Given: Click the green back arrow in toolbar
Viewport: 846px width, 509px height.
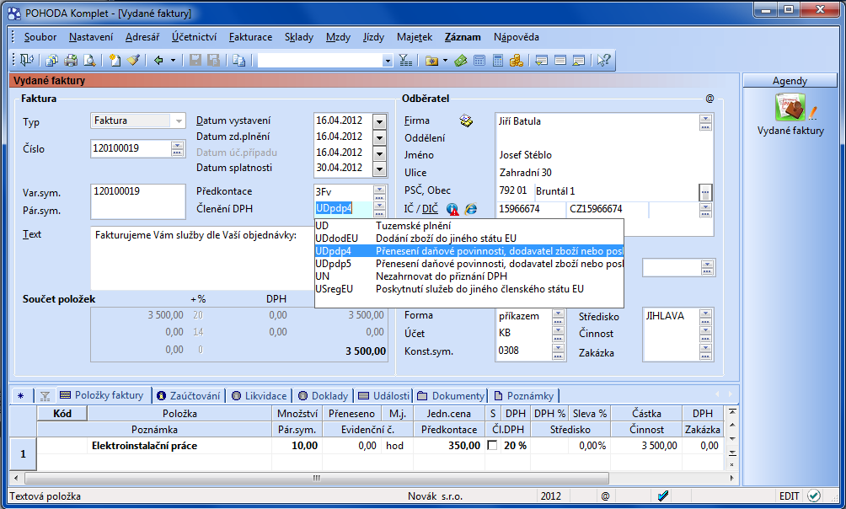Looking at the screenshot, I should pyautogui.click(x=158, y=60).
